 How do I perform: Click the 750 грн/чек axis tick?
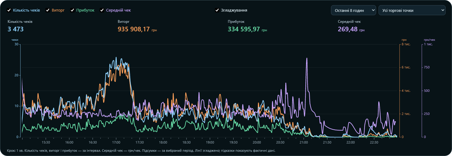click(x=427, y=67)
